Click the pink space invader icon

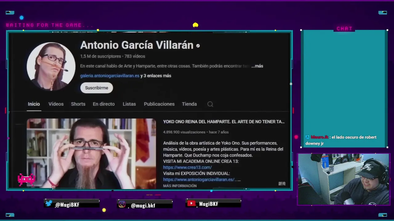click(26, 180)
